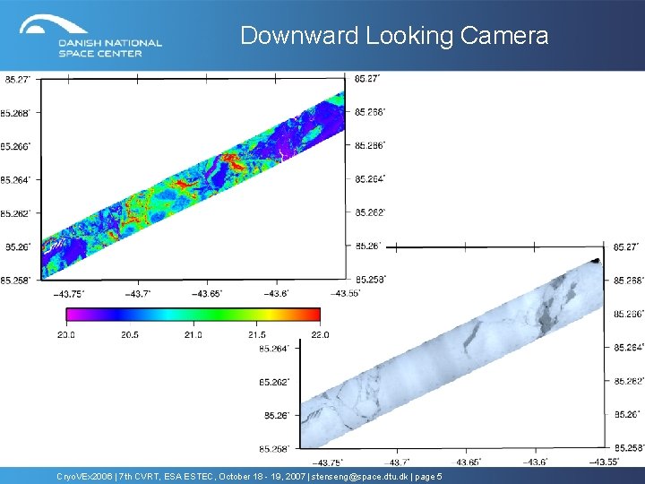Click '-43.65°' under the grayscale camera image

[466, 462]
